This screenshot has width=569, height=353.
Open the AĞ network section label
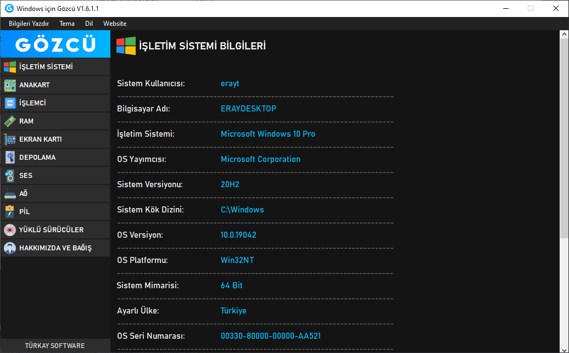pos(23,193)
